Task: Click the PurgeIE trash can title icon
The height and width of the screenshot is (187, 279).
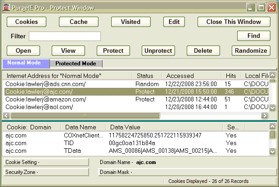Action: coord(6,8)
